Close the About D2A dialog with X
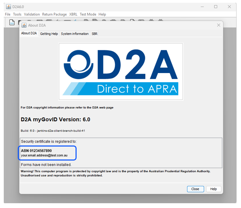The width and height of the screenshot is (241, 208). click(x=218, y=25)
